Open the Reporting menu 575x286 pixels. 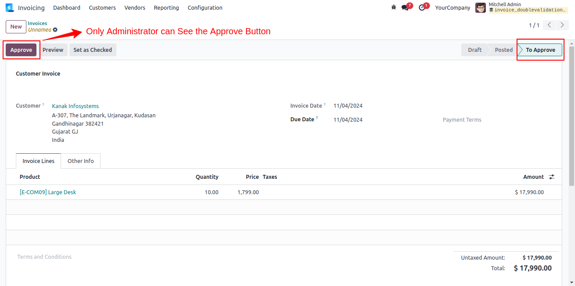point(166,7)
